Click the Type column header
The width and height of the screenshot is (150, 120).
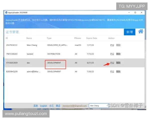49,38
